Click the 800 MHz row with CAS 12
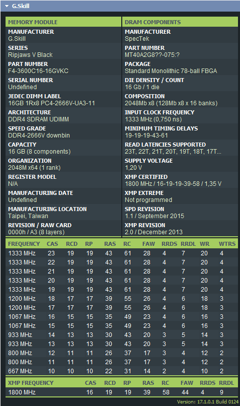Viewport: 240px width, 406px height. click(122, 353)
